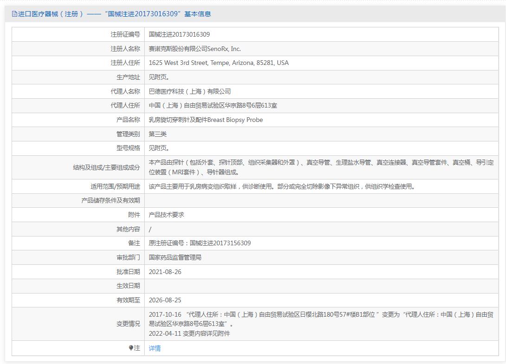The image size is (506, 364).
Task: Click 见附页。 in the 生产地址 row
Action: pyautogui.click(x=159, y=77)
